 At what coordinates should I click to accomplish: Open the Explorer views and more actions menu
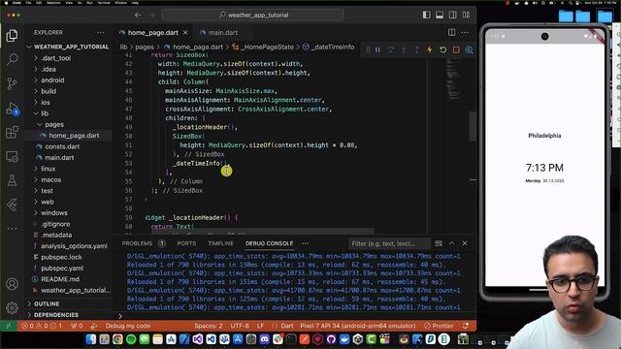click(x=100, y=32)
